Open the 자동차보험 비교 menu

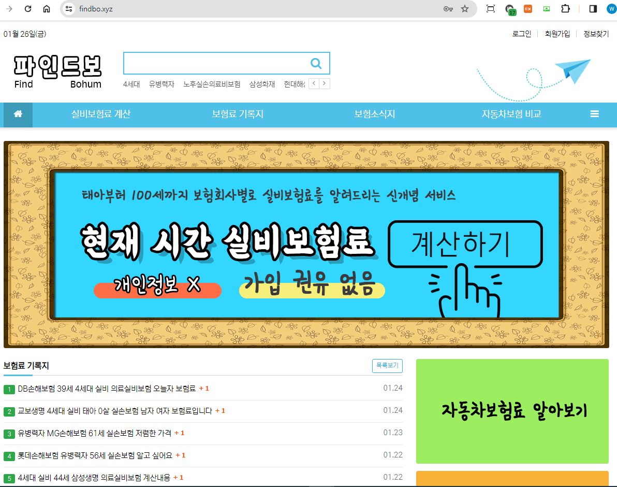pos(511,114)
